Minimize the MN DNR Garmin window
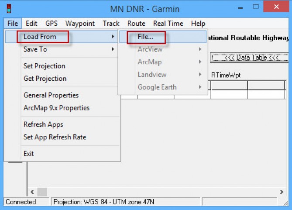This screenshot has width=292, height=210. pyautogui.click(x=240, y=7)
